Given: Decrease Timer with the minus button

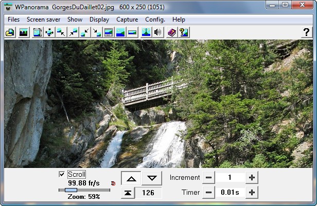Looking at the screenshot, I should [x=208, y=193].
